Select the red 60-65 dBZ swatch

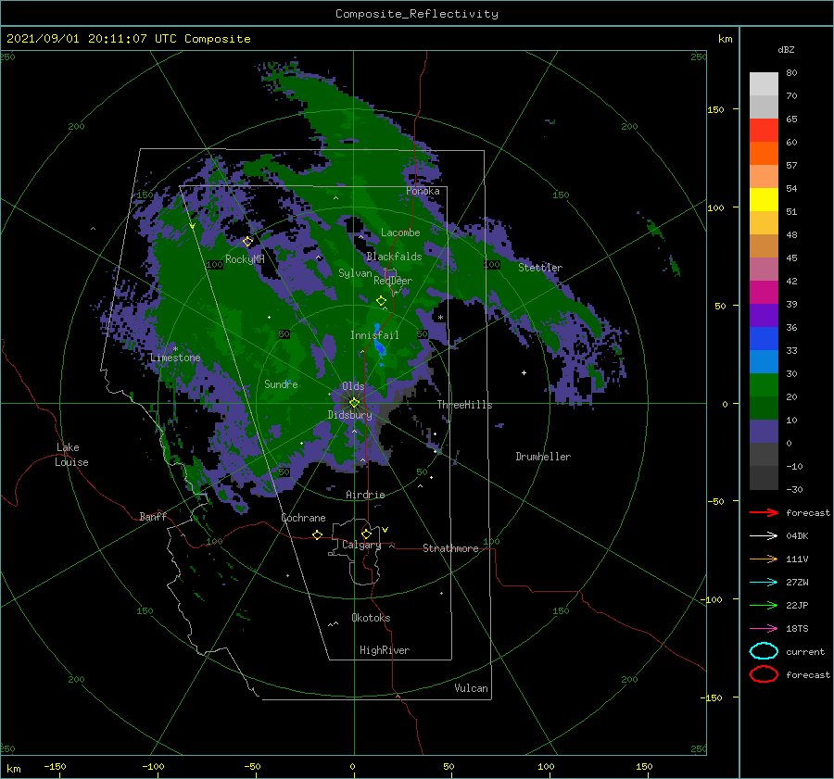point(764,131)
